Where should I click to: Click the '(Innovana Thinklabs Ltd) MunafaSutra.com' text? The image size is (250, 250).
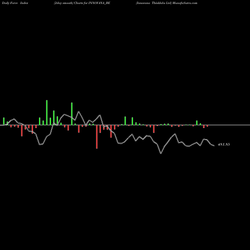pyautogui.click(x=166, y=3)
